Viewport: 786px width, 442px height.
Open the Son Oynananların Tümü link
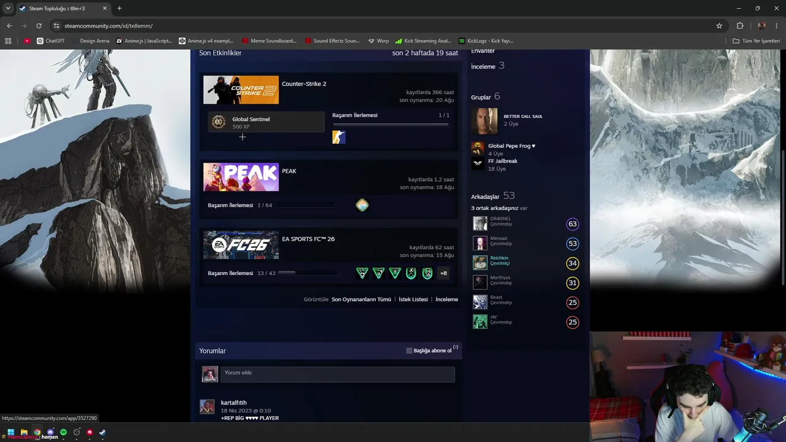361,300
